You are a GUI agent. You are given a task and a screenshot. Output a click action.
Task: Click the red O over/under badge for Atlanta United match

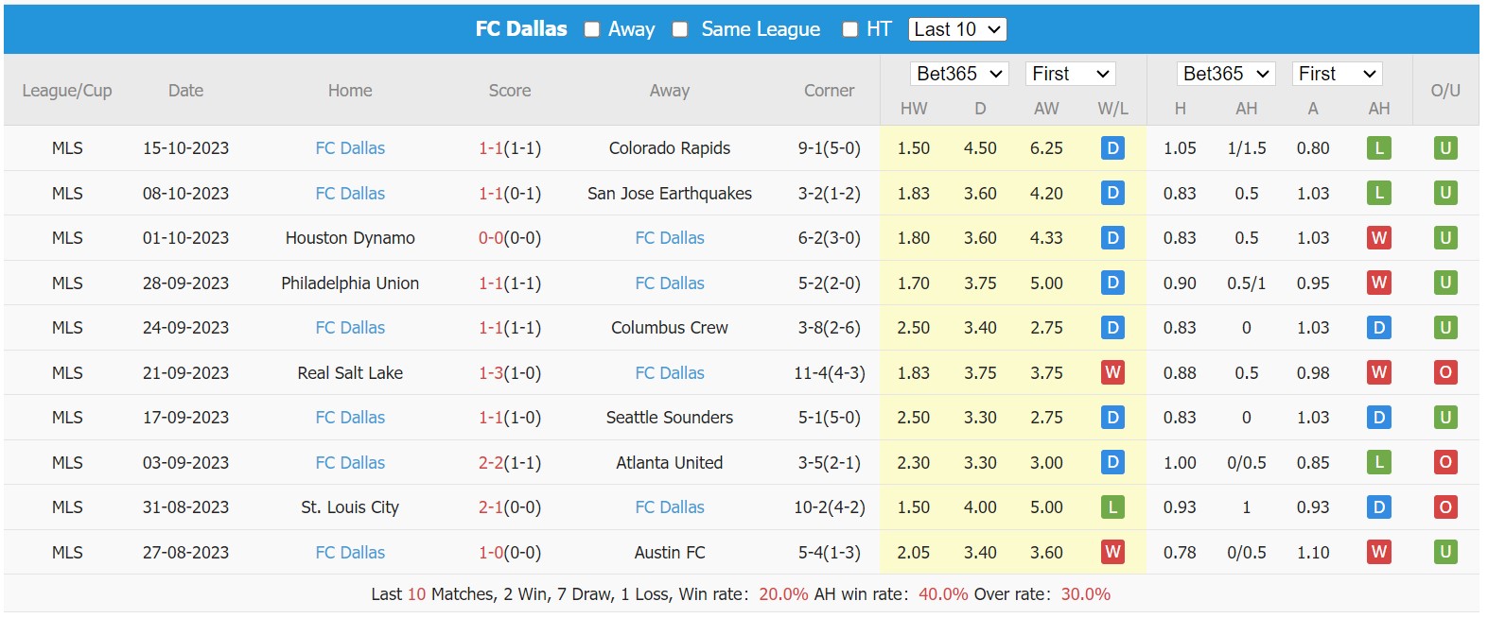pos(1444,462)
